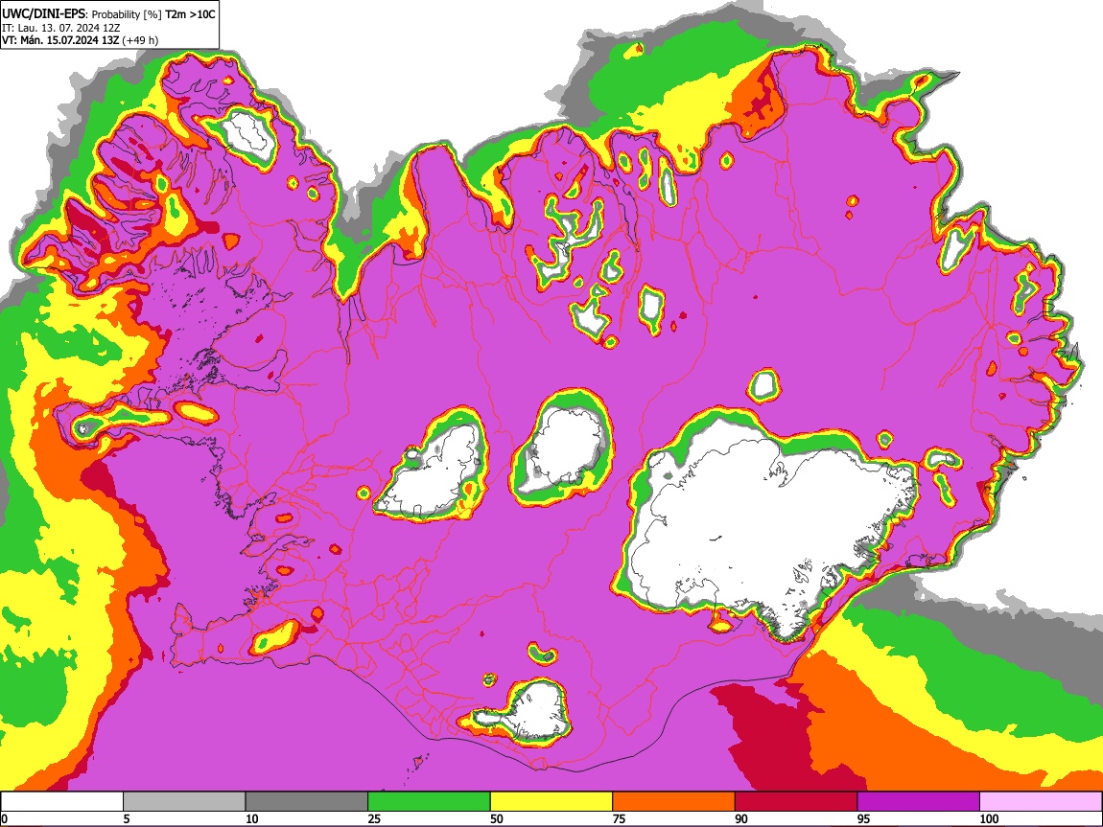Screen dimensions: 1103x827
Task: Click the 'UWC/DINI-EPS' title text
Action: (44, 14)
